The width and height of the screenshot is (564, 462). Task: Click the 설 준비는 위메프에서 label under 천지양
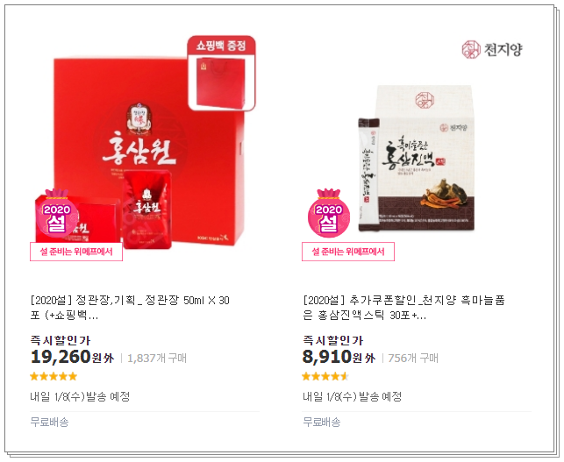click(348, 252)
